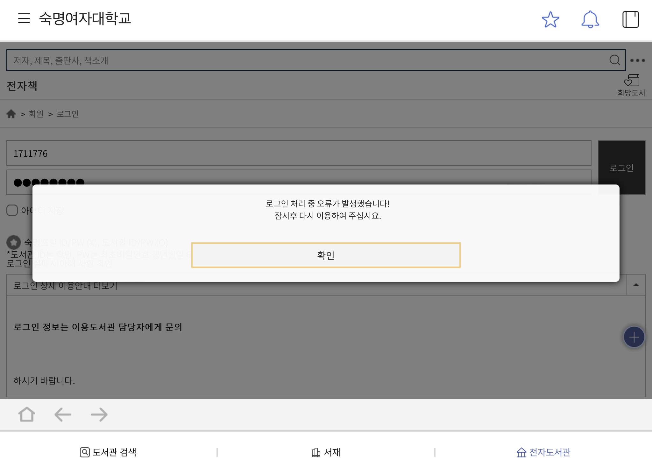Open the 도서관 검색 tab
Image resolution: width=652 pixels, height=473 pixels.
pyautogui.click(x=108, y=452)
